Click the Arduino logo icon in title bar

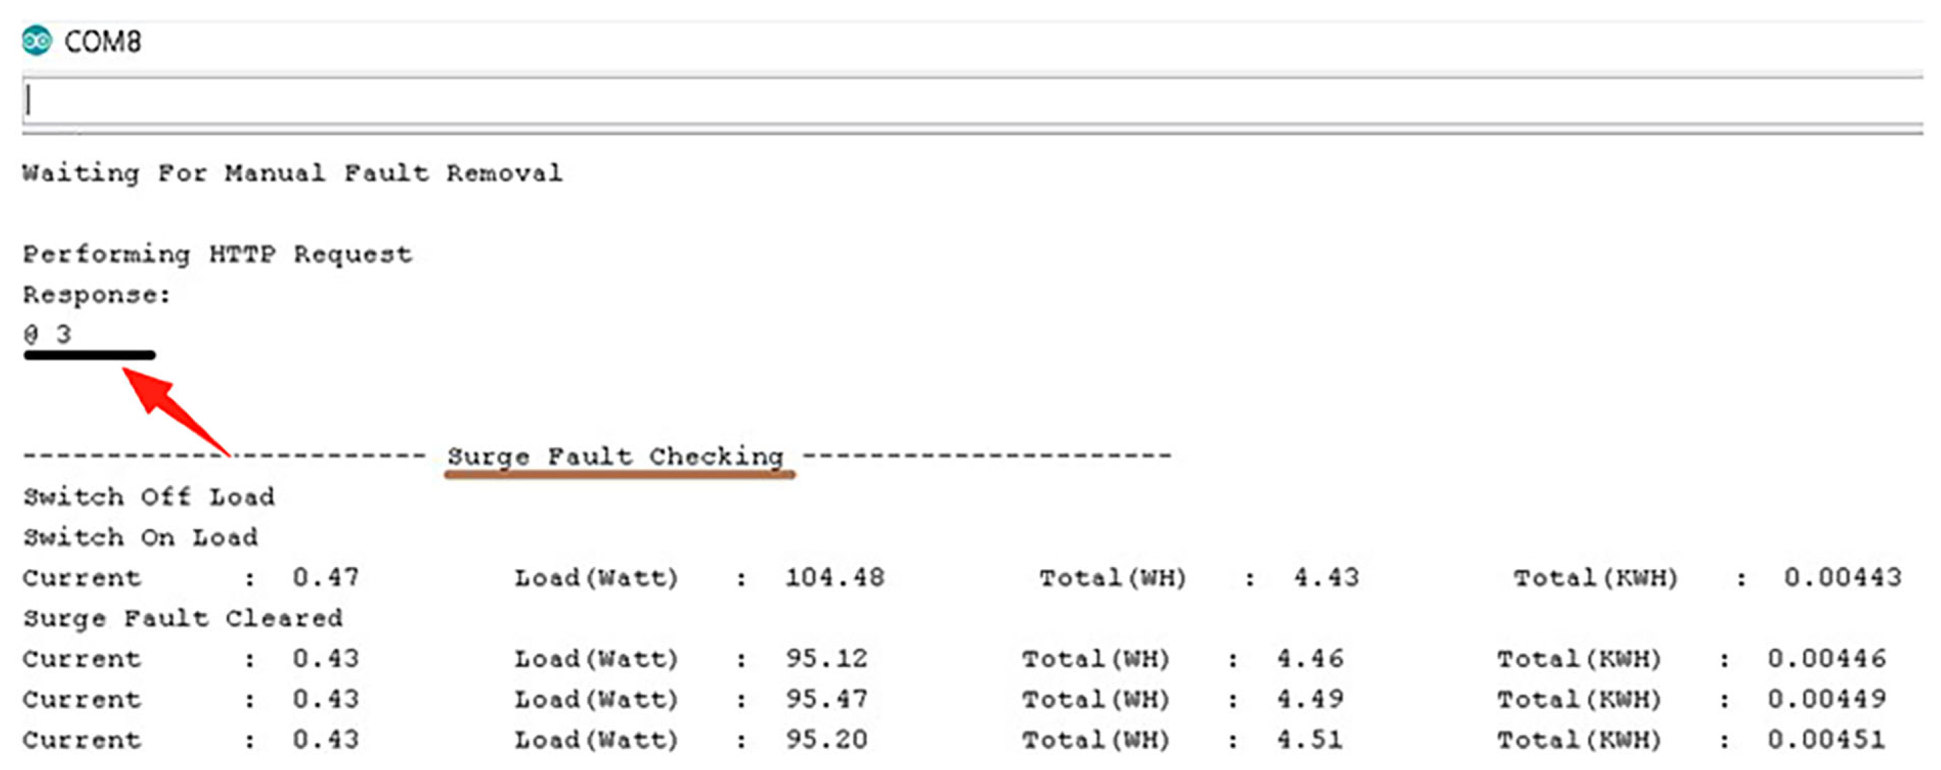(x=37, y=41)
